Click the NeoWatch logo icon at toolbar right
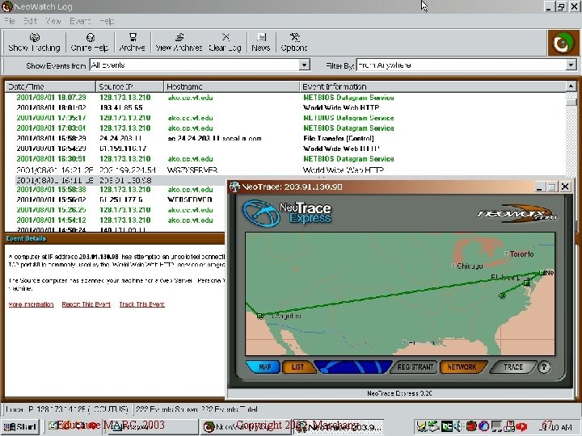This screenshot has width=582, height=436. [x=563, y=43]
